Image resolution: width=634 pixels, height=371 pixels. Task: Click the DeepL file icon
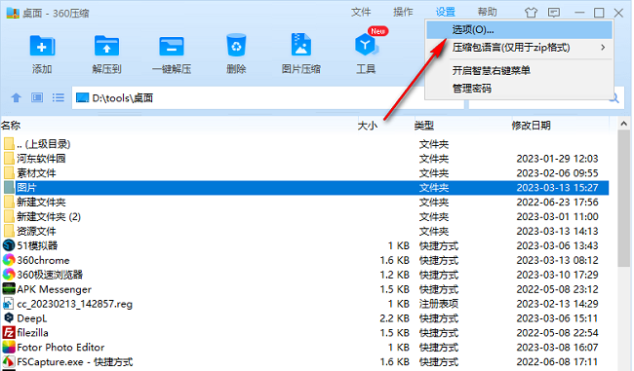(x=9, y=318)
